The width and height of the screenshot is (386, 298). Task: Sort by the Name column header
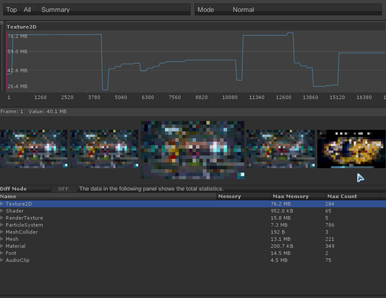(8, 196)
